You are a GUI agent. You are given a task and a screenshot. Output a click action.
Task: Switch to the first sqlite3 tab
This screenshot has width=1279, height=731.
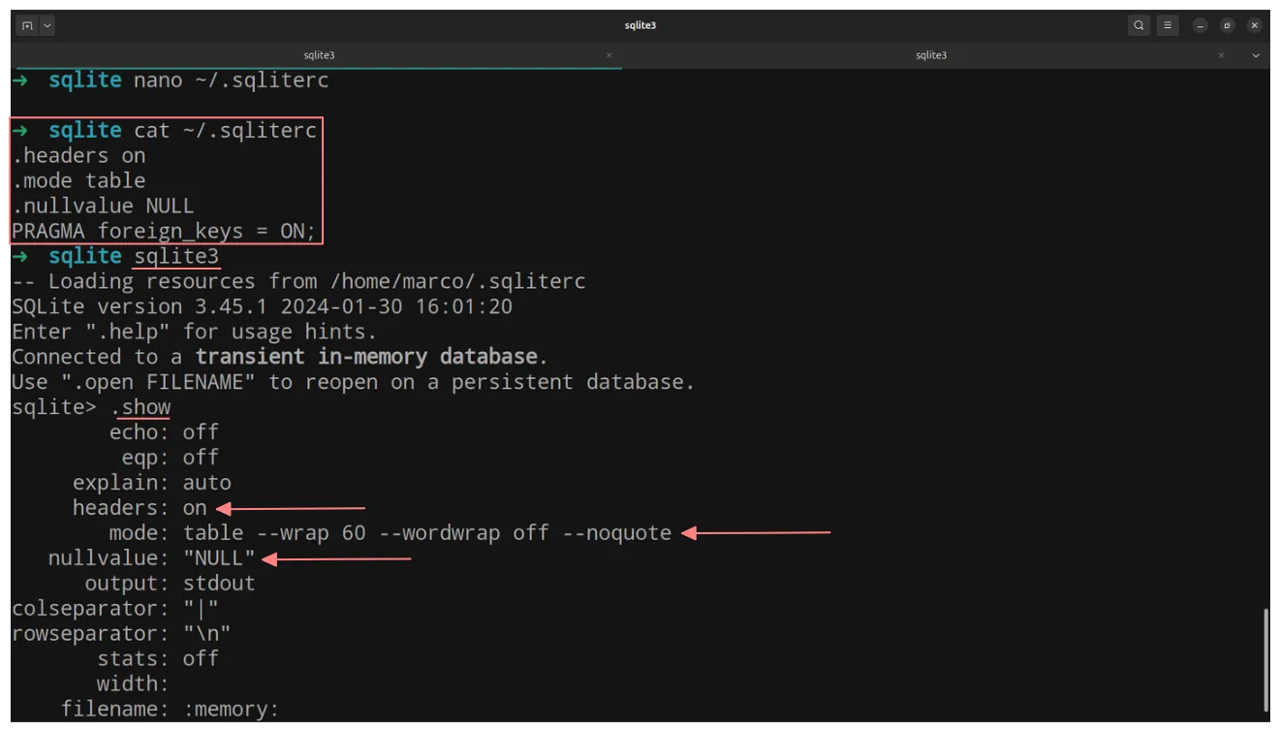319,55
